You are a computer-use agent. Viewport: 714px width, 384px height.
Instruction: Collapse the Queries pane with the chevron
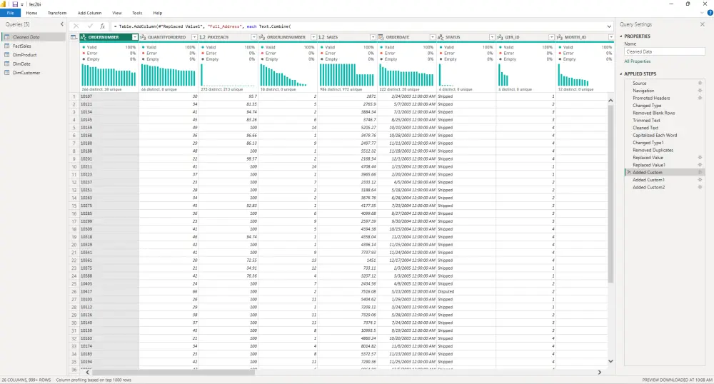click(62, 24)
